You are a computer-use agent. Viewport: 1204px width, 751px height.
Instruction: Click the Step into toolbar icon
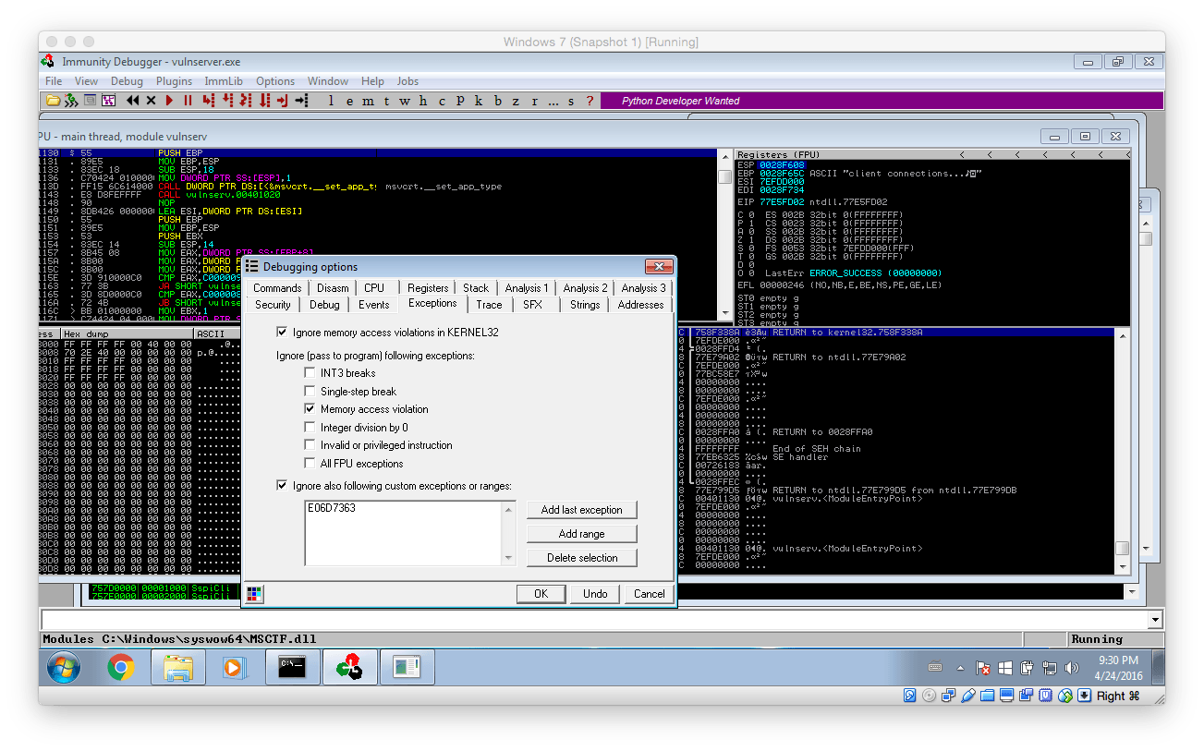click(208, 101)
